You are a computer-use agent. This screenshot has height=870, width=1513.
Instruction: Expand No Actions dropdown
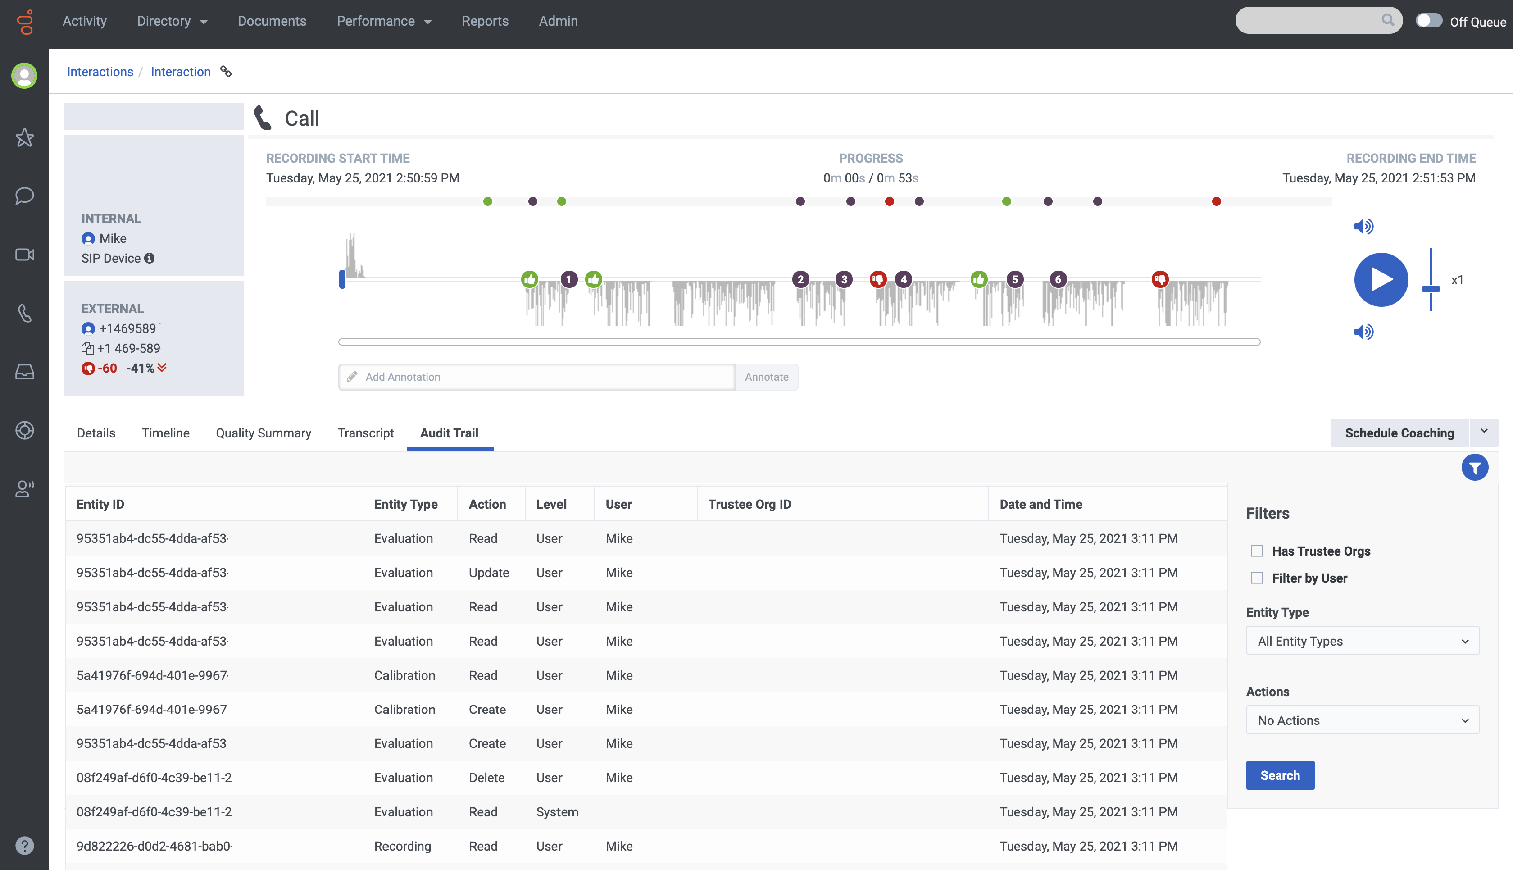click(1363, 720)
